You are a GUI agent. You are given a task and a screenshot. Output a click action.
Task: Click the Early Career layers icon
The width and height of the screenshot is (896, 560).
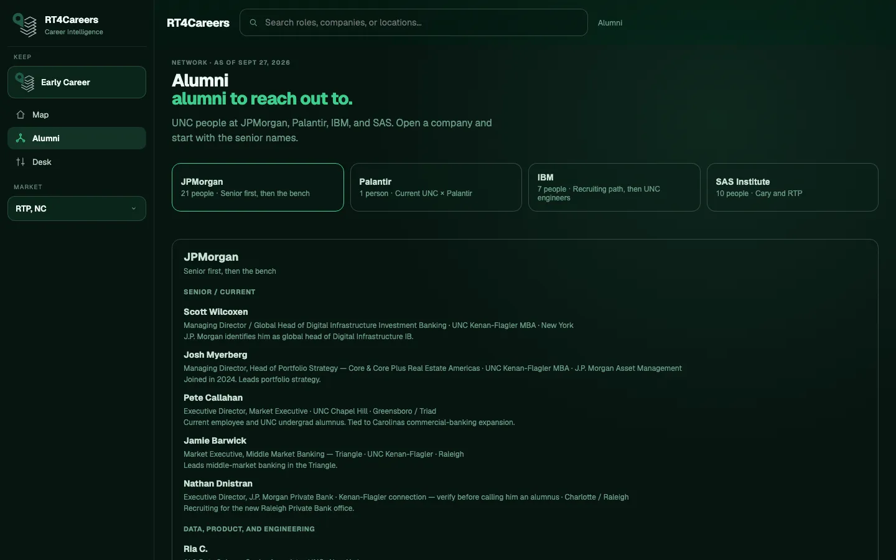[25, 82]
